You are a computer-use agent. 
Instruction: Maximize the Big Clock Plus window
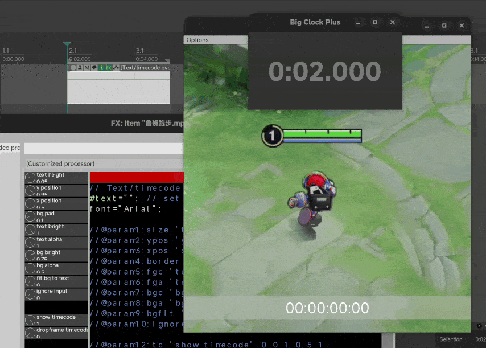pos(375,22)
